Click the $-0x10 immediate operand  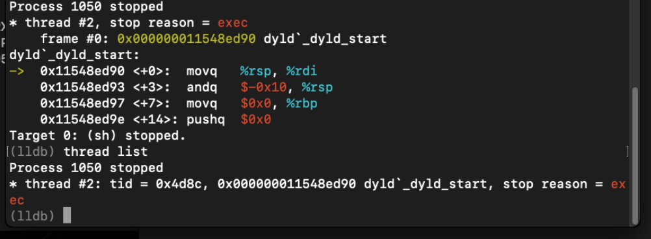[263, 88]
